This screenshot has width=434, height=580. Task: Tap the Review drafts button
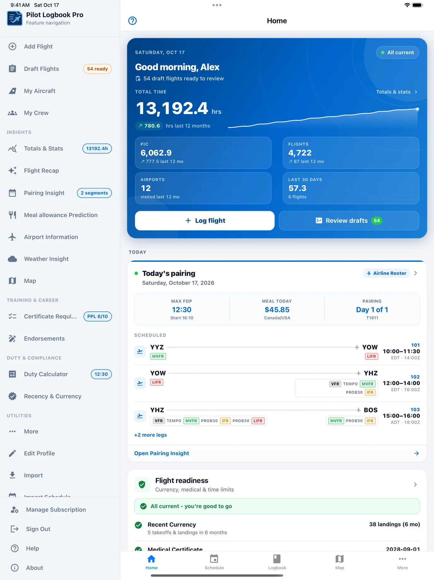[349, 221]
